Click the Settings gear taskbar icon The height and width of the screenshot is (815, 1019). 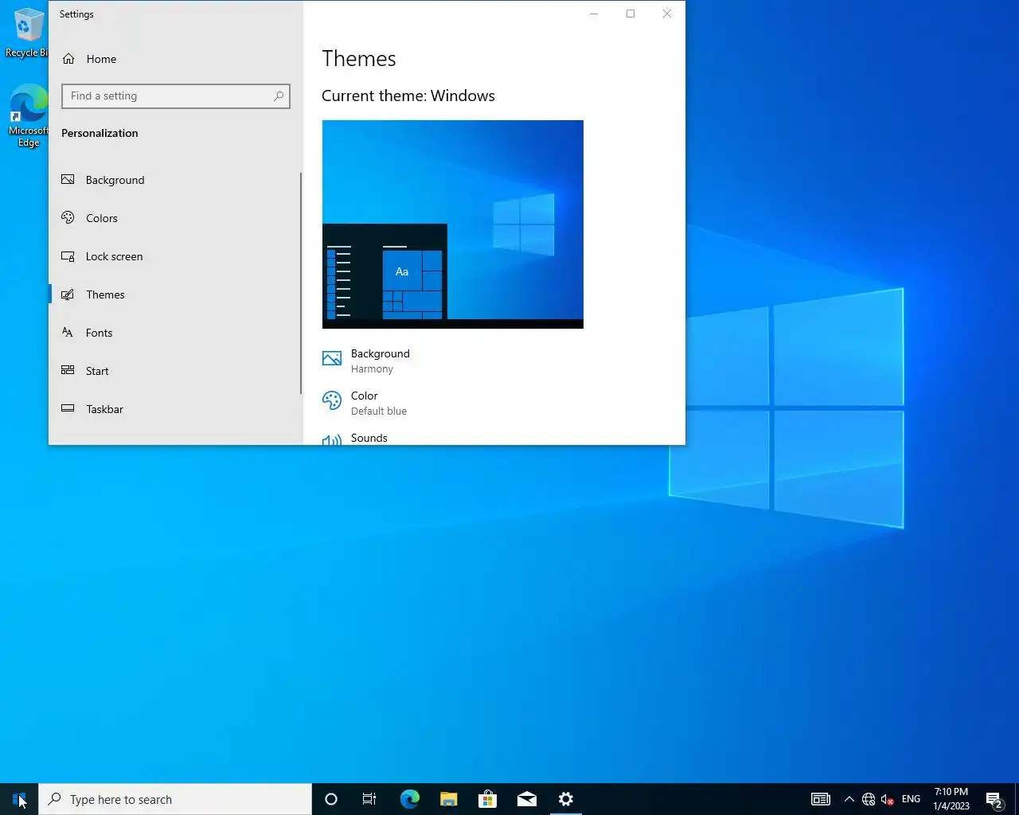pos(565,799)
